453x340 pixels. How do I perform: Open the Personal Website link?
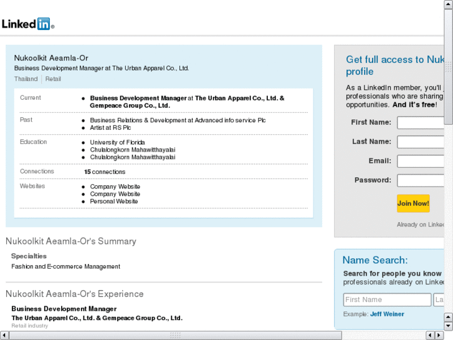[114, 202]
